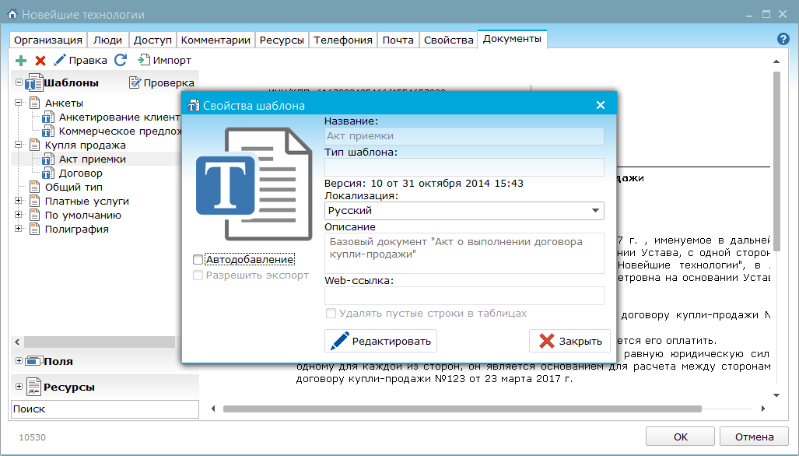
Task: Click the home icon in the title bar
Action: pos(12,14)
